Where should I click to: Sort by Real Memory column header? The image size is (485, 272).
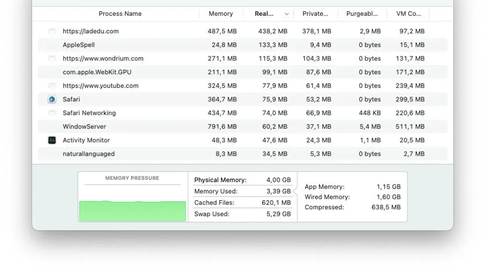(x=264, y=14)
